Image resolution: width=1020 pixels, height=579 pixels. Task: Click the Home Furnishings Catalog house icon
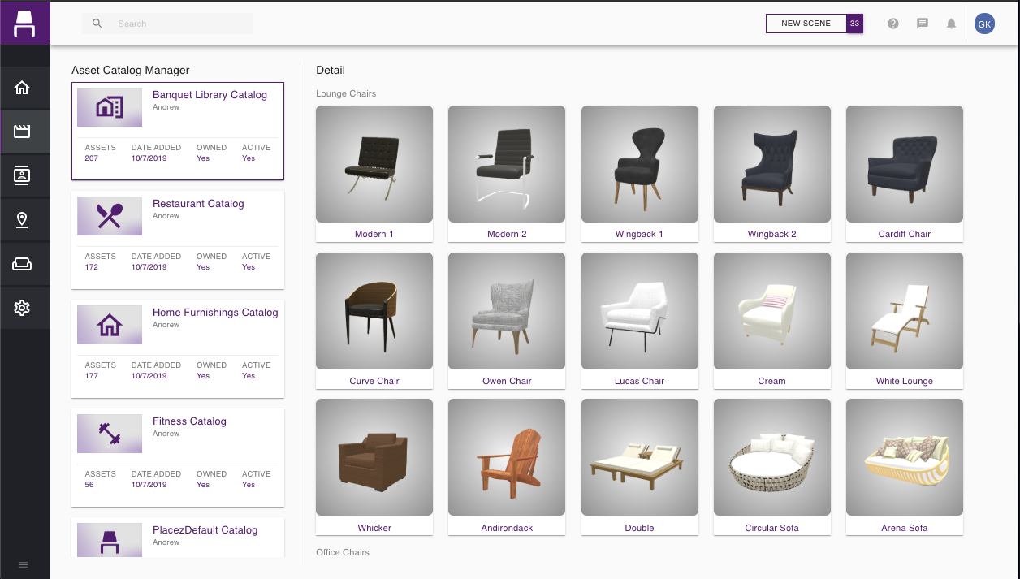pyautogui.click(x=110, y=325)
